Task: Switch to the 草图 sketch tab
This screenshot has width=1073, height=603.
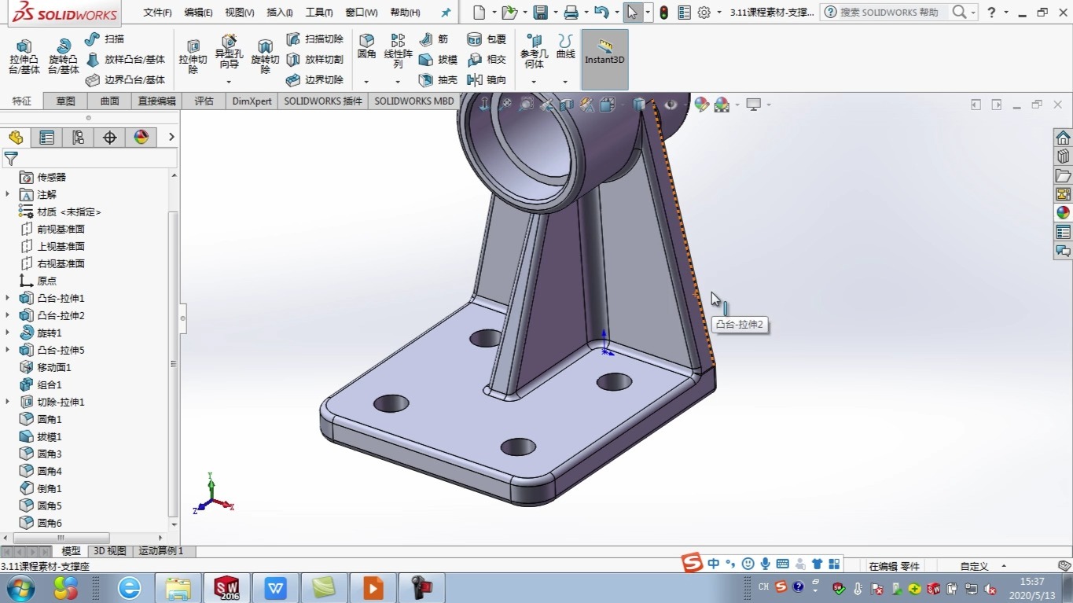Action: [x=65, y=101]
